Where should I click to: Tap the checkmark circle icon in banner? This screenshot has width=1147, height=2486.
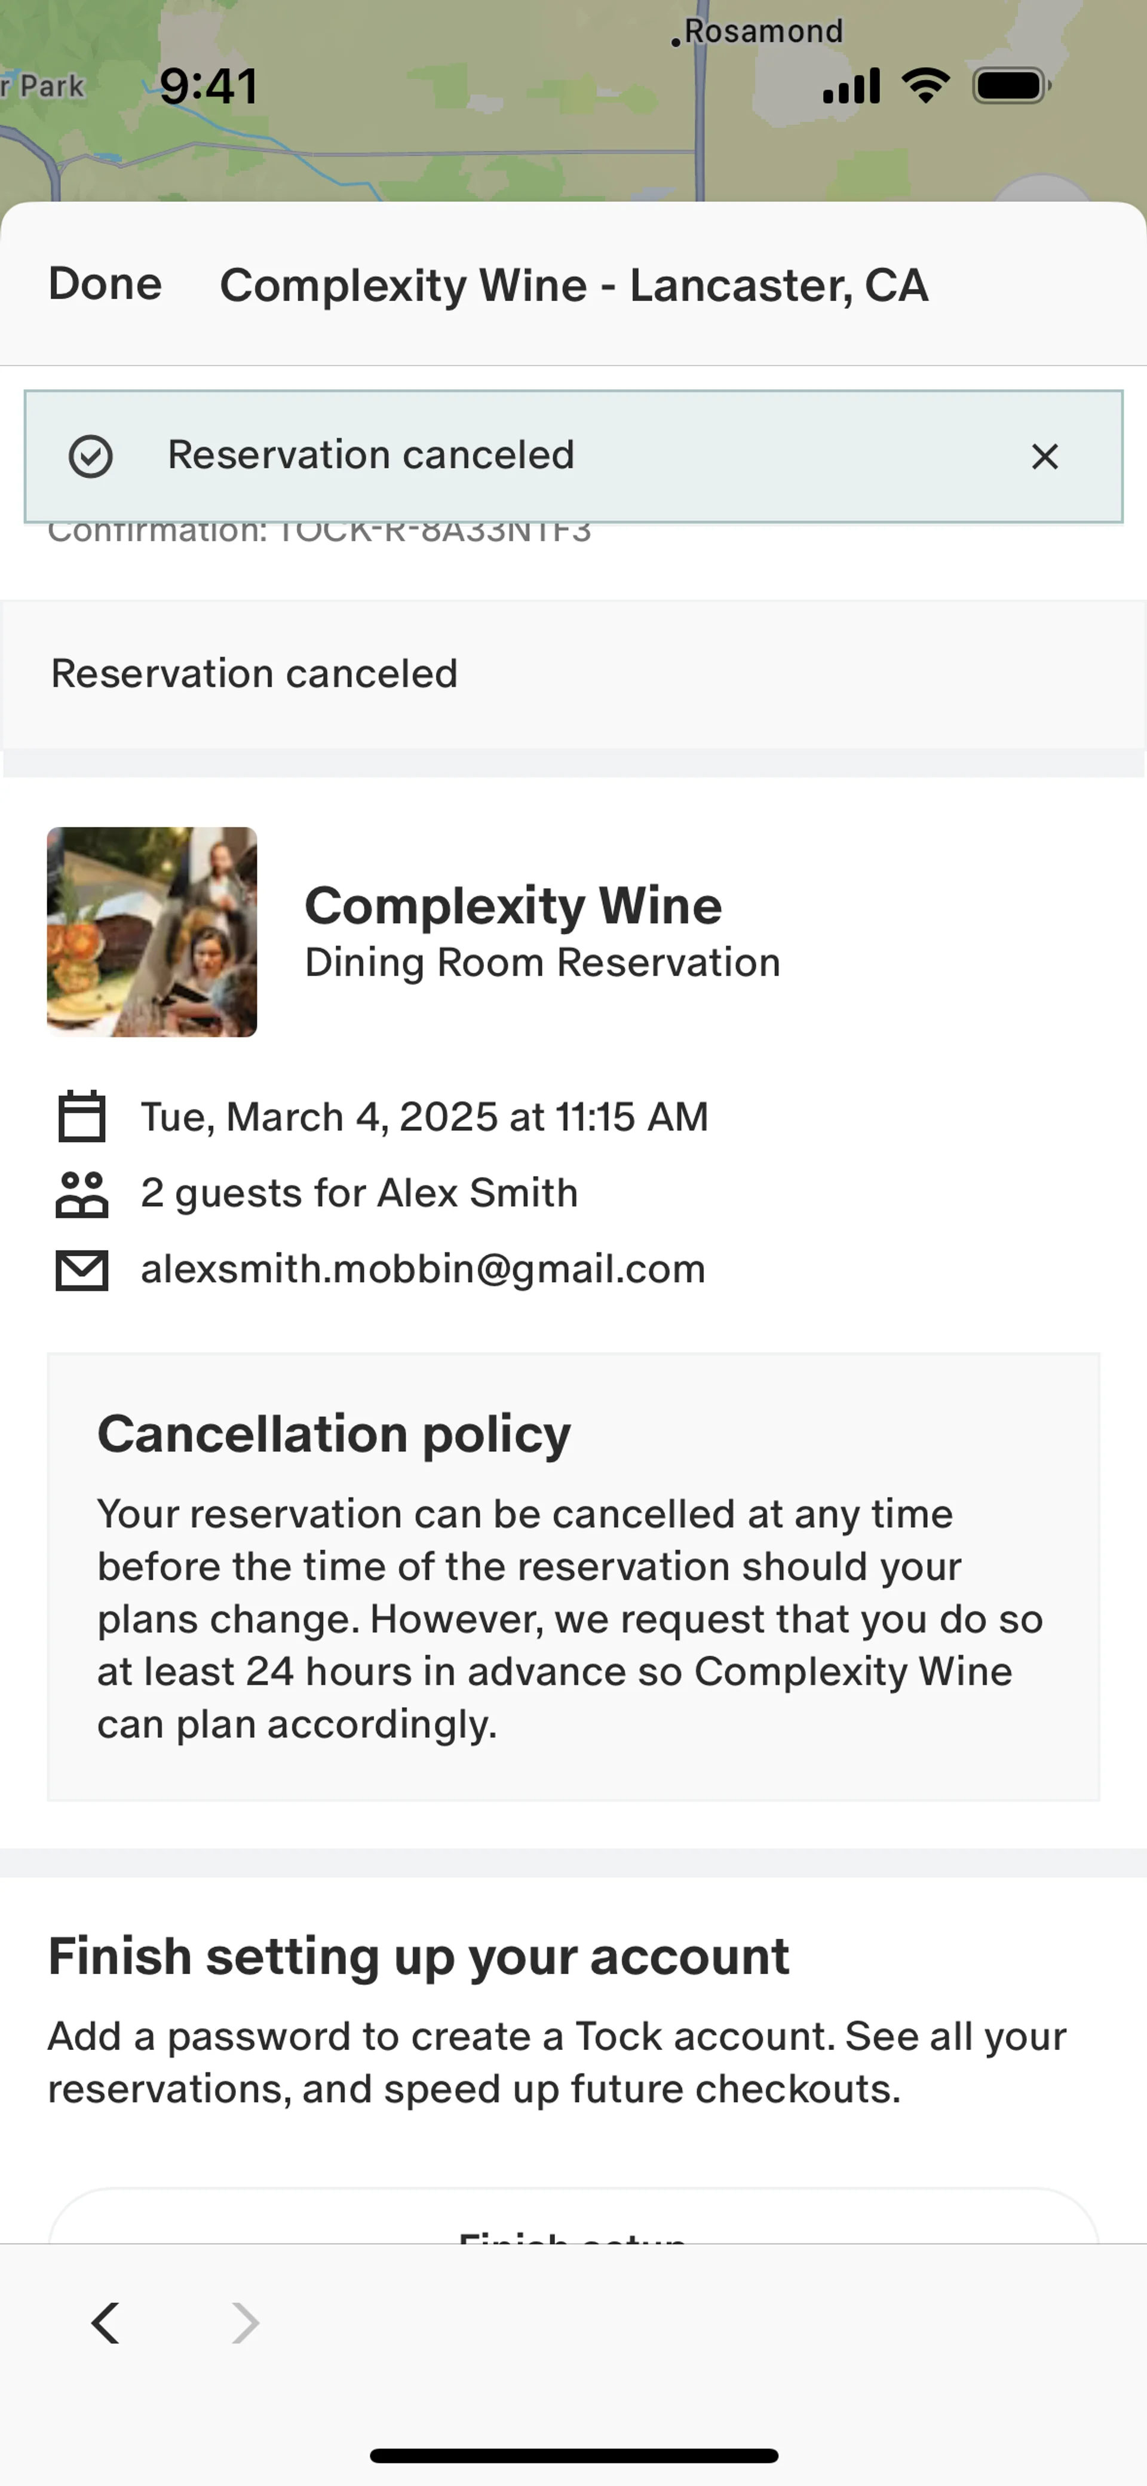tap(91, 456)
